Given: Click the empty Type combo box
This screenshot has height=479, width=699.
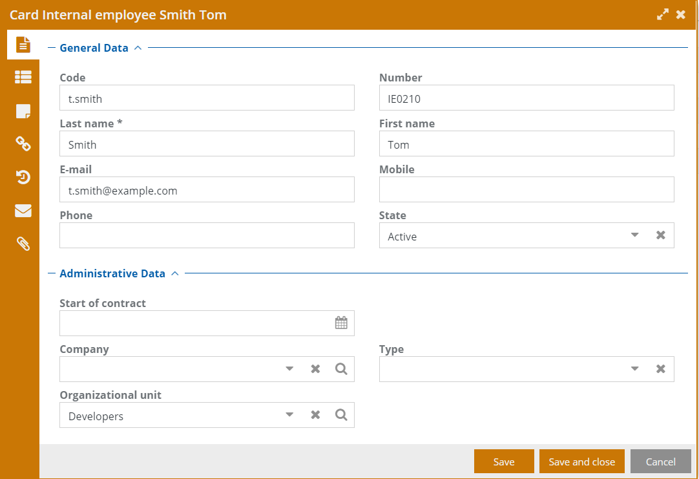Looking at the screenshot, I should point(527,369).
